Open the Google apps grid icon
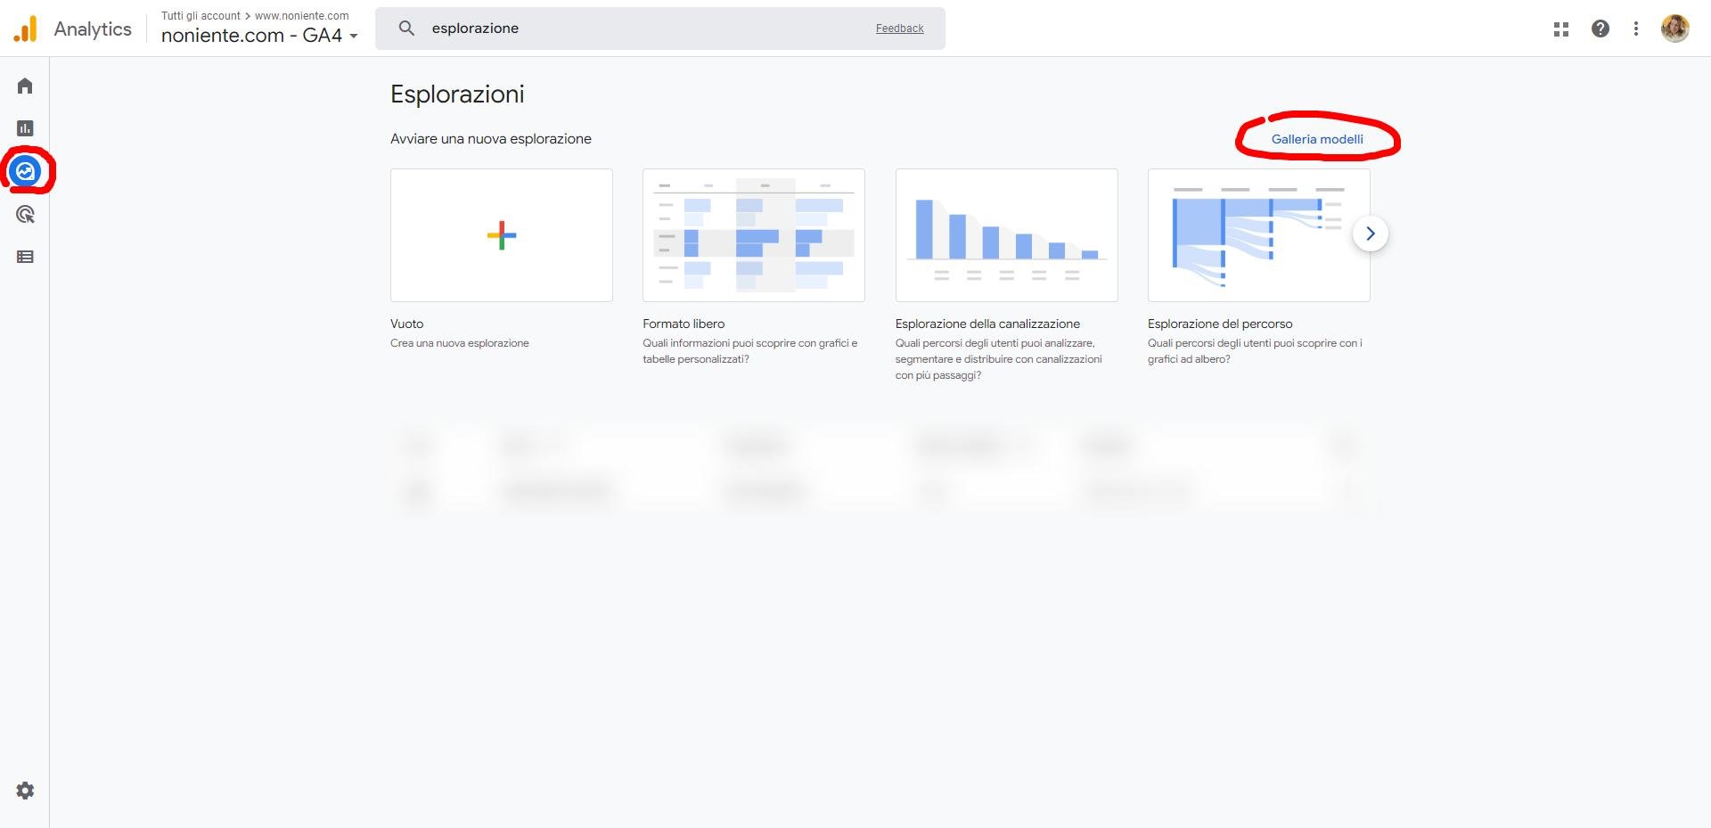 click(1560, 29)
